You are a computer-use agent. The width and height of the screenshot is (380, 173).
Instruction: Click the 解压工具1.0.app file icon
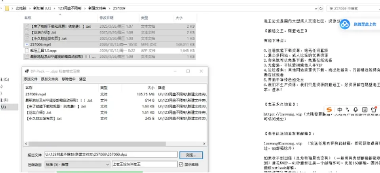pos(27,51)
